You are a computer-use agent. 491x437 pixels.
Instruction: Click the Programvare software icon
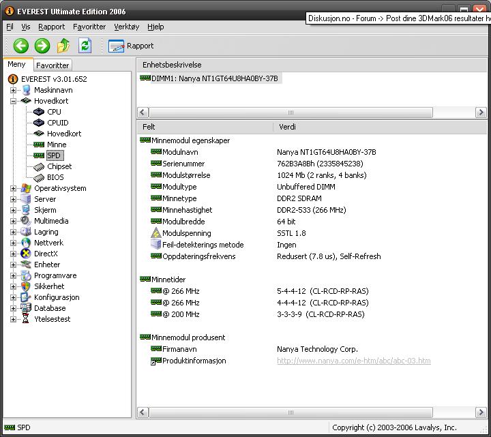pyautogui.click(x=26, y=276)
